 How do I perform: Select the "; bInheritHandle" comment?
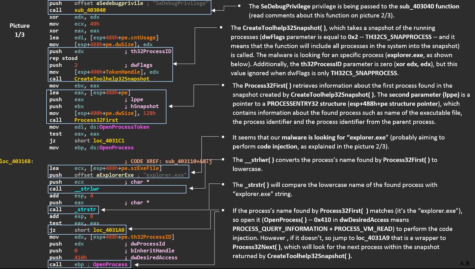149,250
